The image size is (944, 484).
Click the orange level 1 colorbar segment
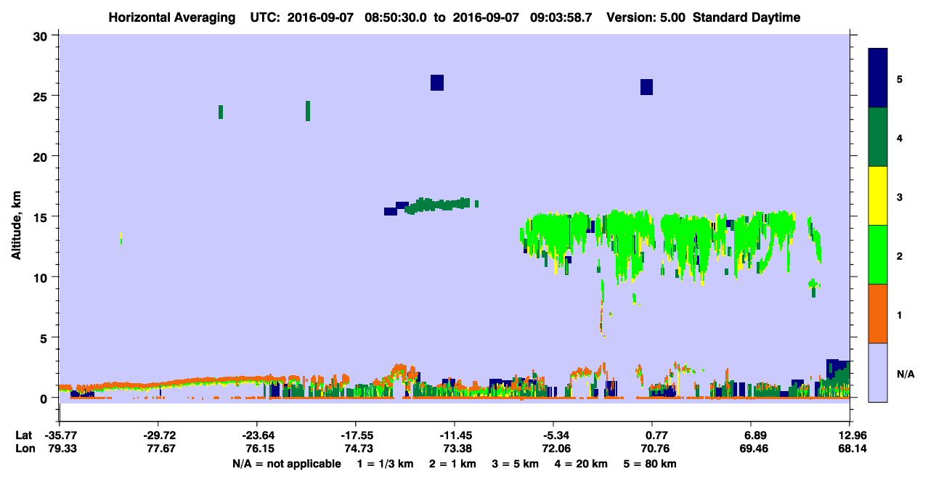[878, 313]
